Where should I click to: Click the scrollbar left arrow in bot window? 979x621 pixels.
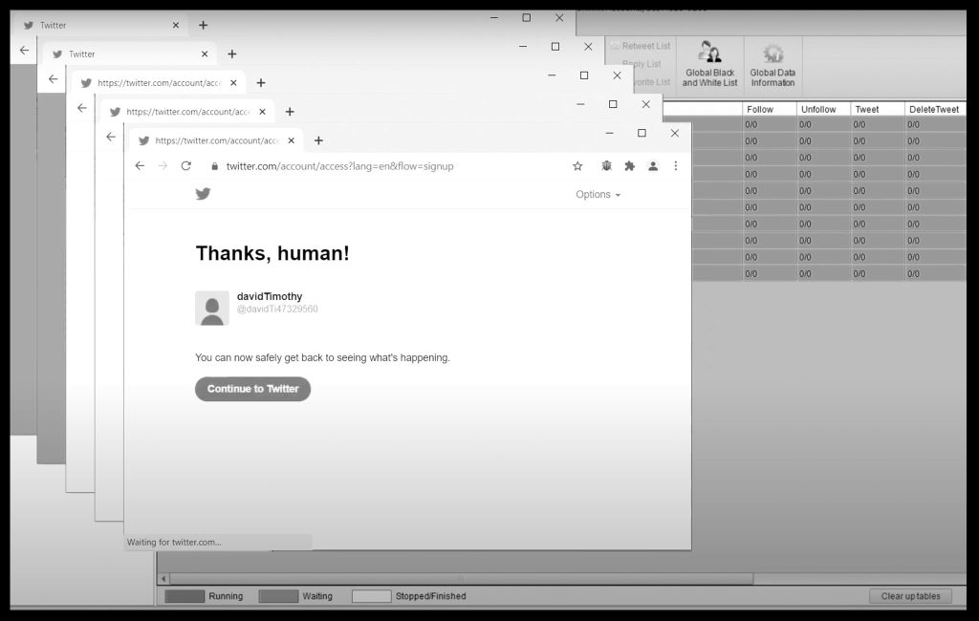(x=163, y=579)
